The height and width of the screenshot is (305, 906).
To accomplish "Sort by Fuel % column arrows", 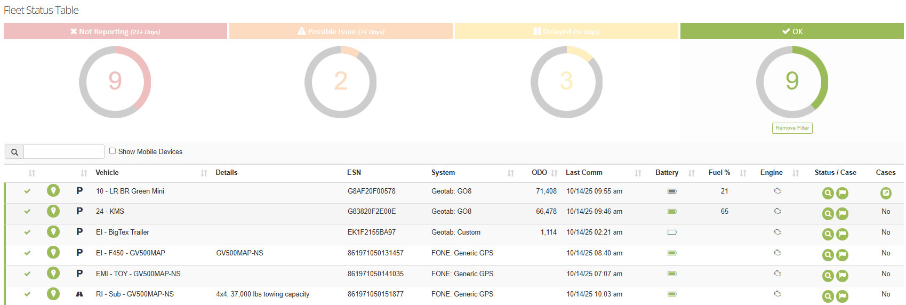I will 743,173.
